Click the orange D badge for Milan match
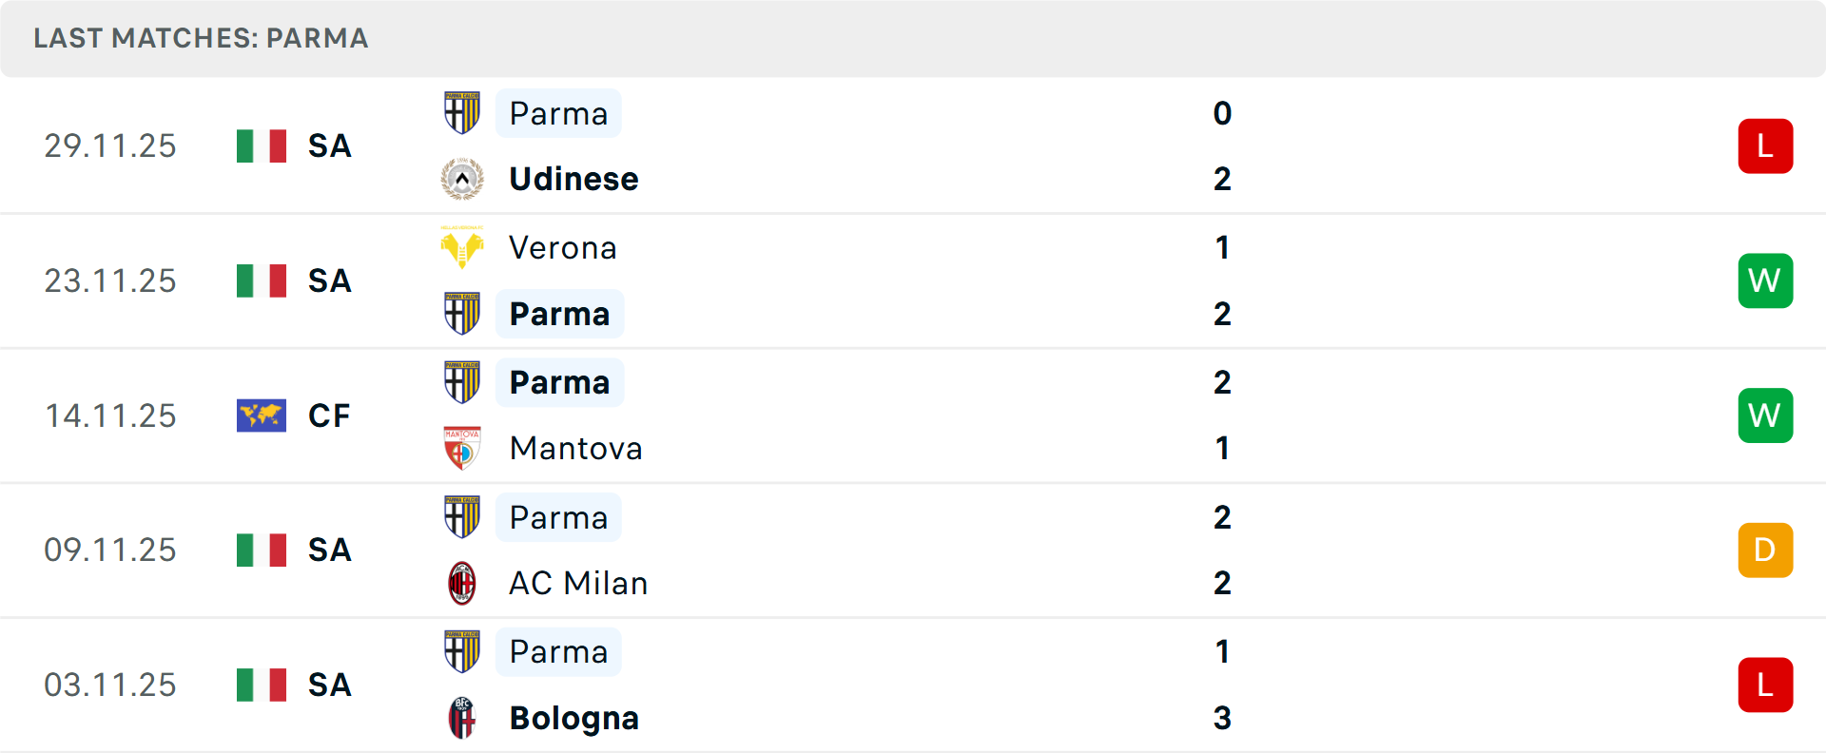1826x753 pixels. pos(1765,550)
